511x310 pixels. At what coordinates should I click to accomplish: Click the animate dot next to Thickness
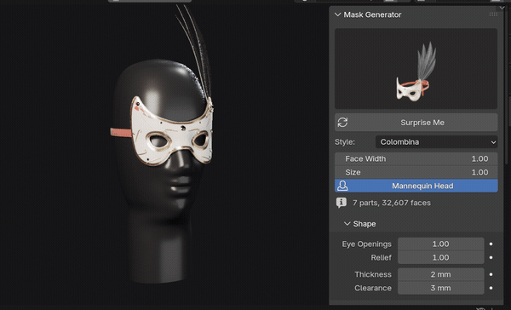491,274
